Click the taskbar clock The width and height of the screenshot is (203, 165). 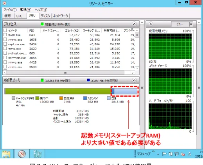[199, 154]
